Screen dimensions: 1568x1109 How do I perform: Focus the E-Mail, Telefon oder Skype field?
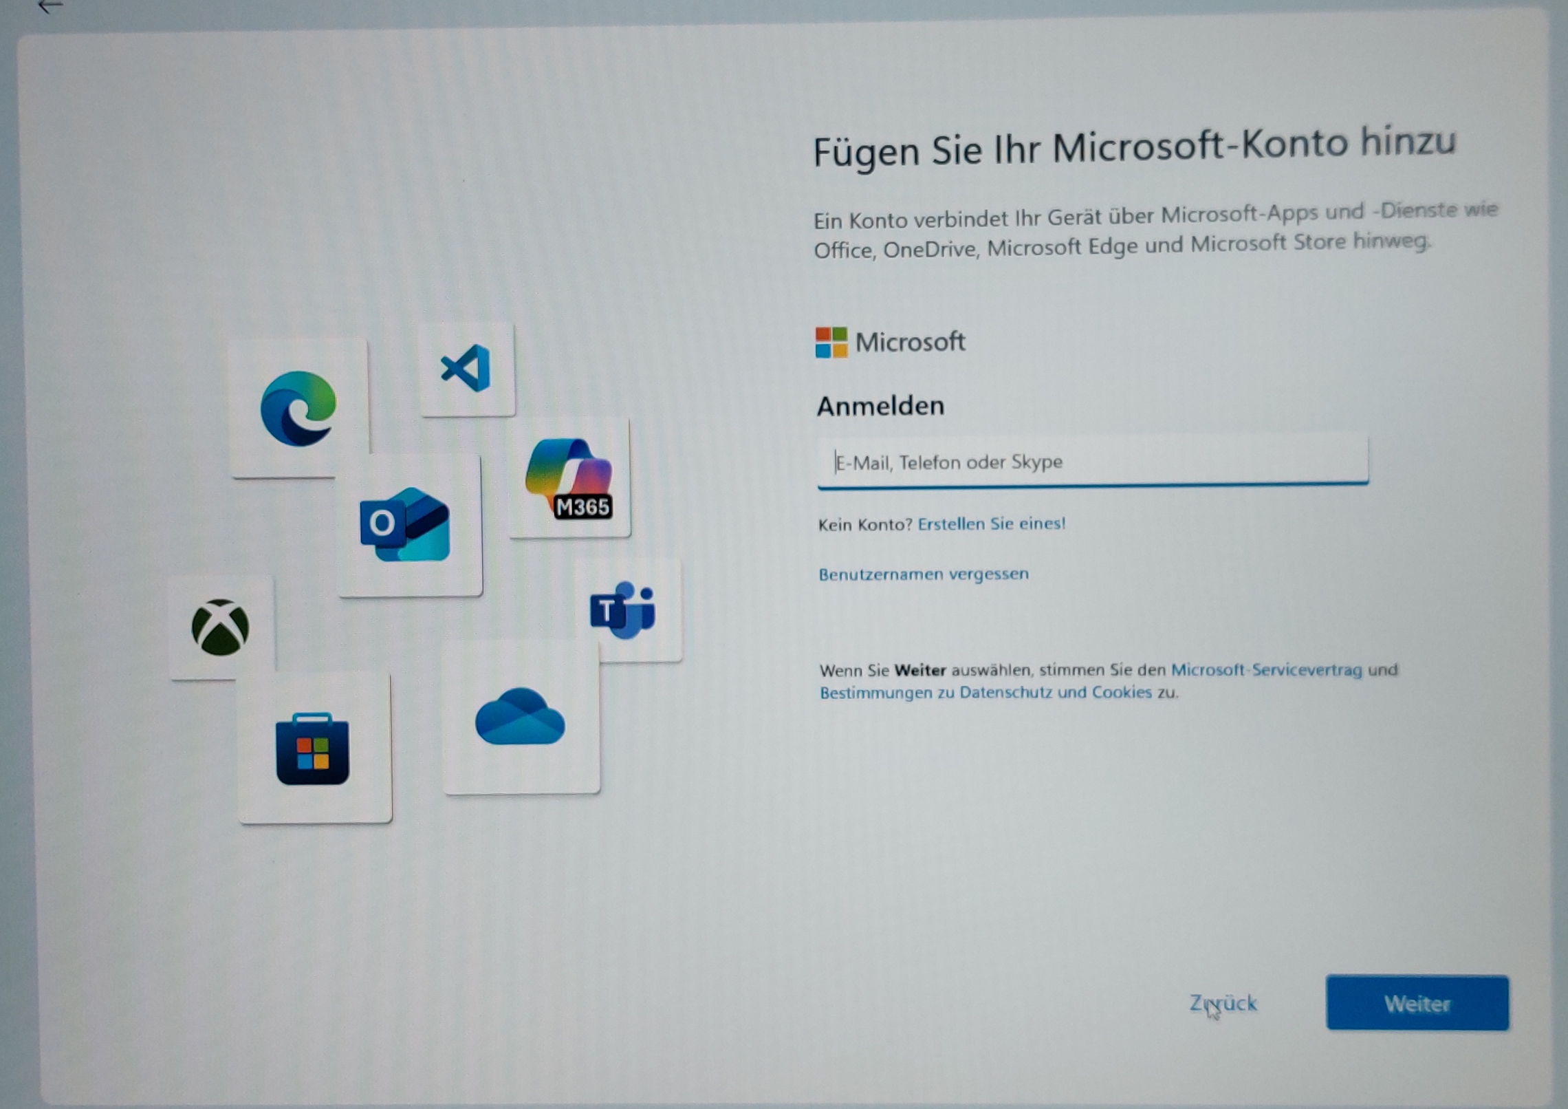pos(1092,462)
